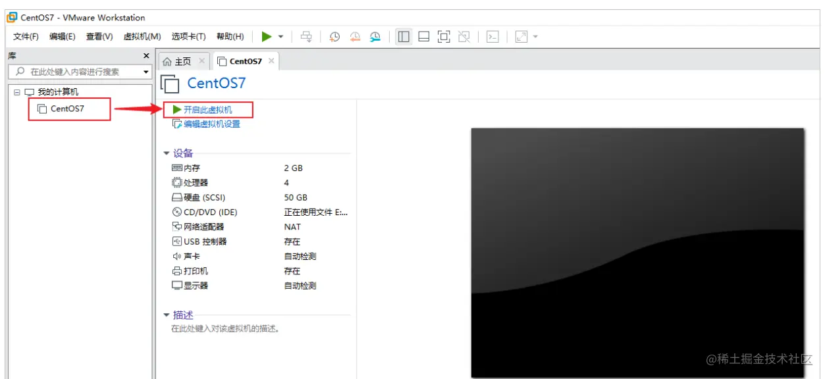825x379 pixels.
Task: Take a snapshot of this VM
Action: tap(335, 37)
